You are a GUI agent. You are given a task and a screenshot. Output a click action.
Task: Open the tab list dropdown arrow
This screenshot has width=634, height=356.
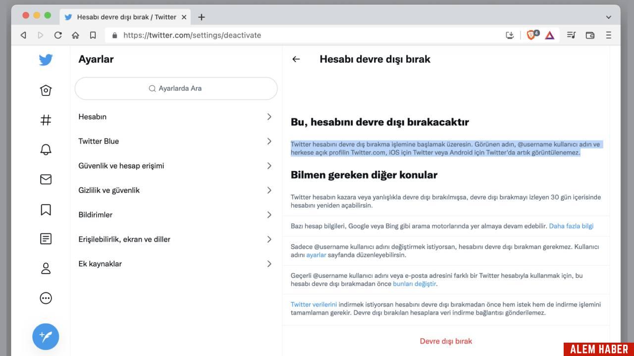[609, 17]
